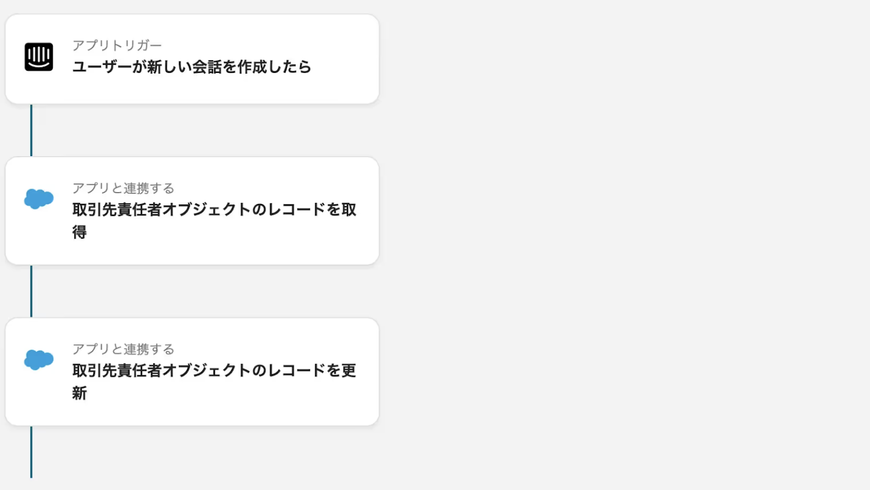870x490 pixels.
Task: Click the connector line below the 更新 step
Action: pyautogui.click(x=32, y=451)
